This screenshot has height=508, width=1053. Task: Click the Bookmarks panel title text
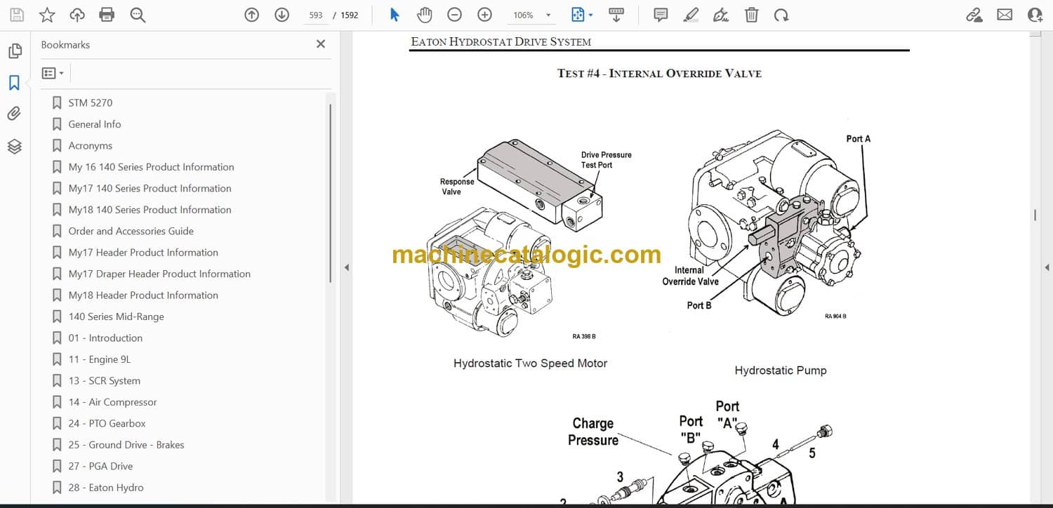point(65,44)
